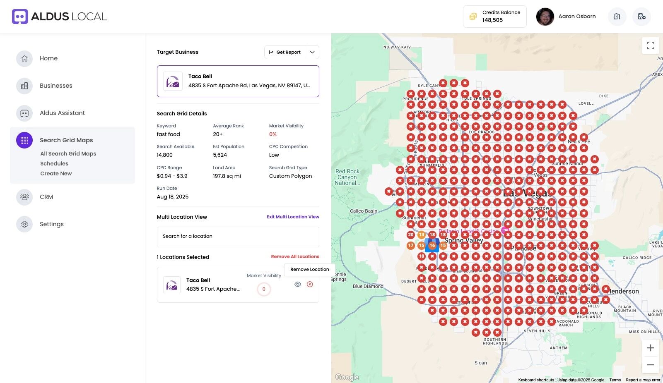Toggle Taco Bell location visibility eye icon
This screenshot has width=663, height=383.
298,284
